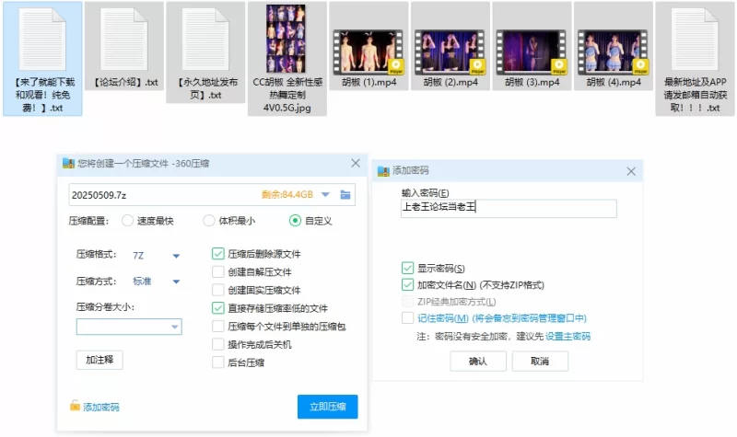The width and height of the screenshot is (737, 437).
Task: Click the 加注释 button
Action: tap(99, 360)
